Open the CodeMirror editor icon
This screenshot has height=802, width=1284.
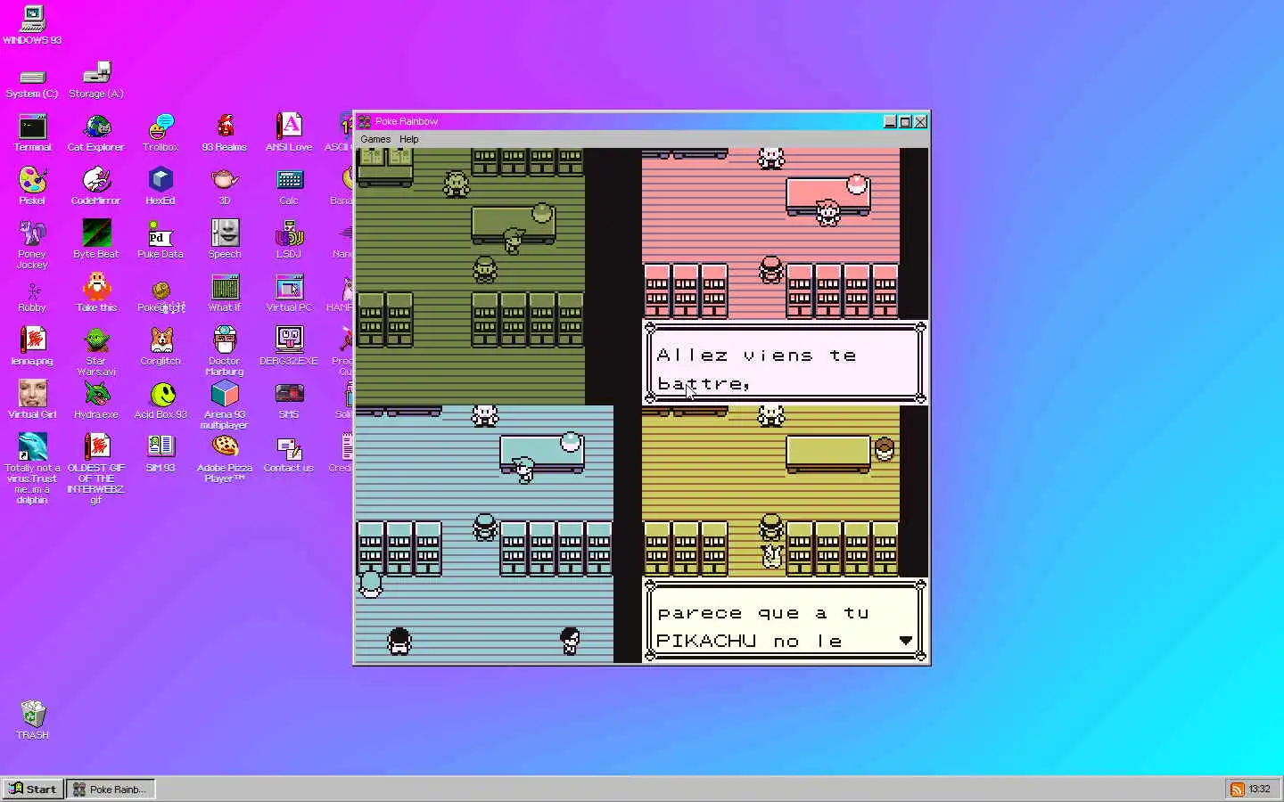96,187
